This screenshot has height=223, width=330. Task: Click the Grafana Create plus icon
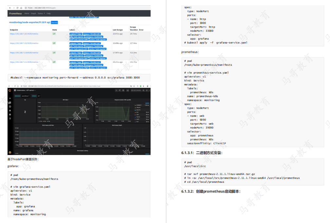click(x=10, y=98)
